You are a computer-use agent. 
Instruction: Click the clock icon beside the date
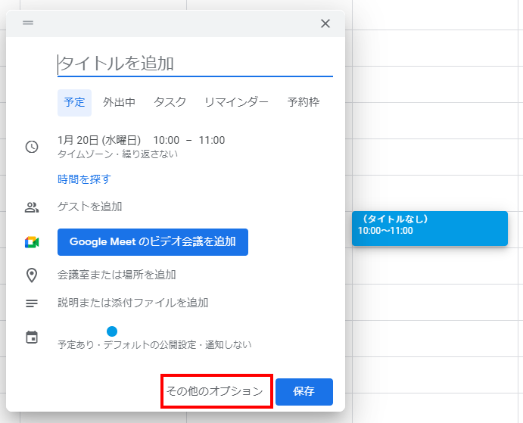click(32, 147)
